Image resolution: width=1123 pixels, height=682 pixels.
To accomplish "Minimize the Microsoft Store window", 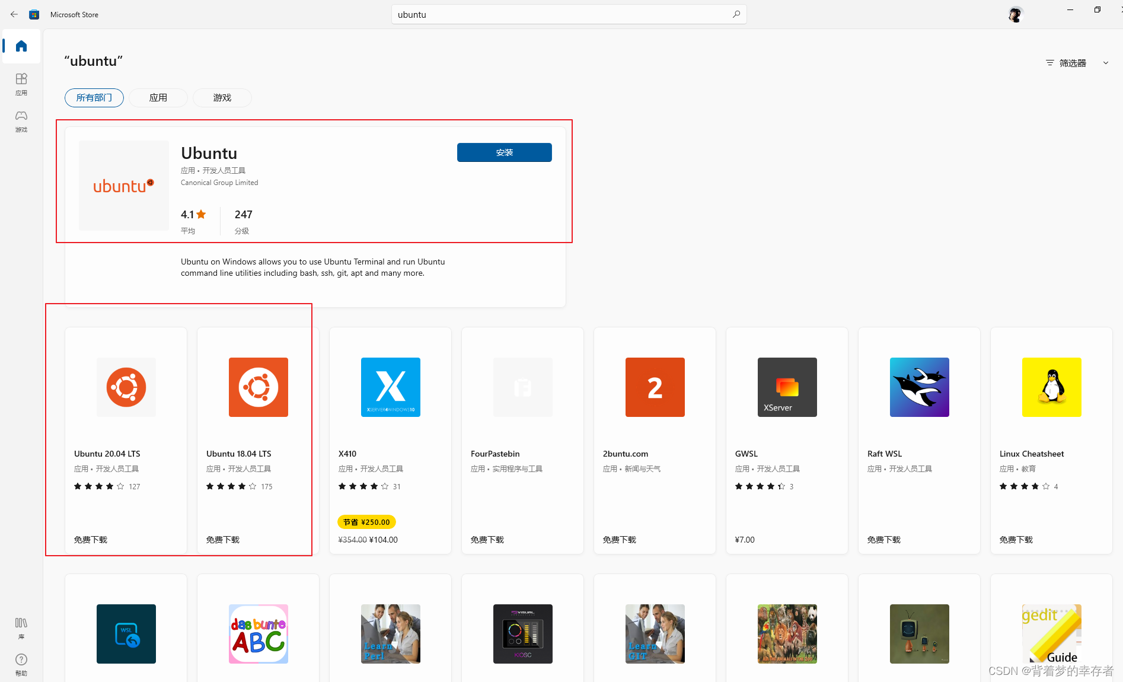I will coord(1070,9).
